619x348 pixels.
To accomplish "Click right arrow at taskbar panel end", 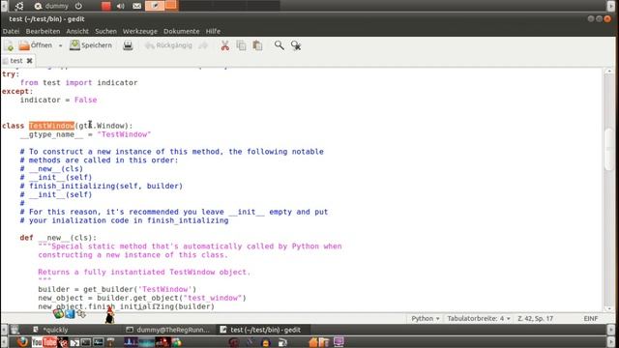I will pos(611,330).
